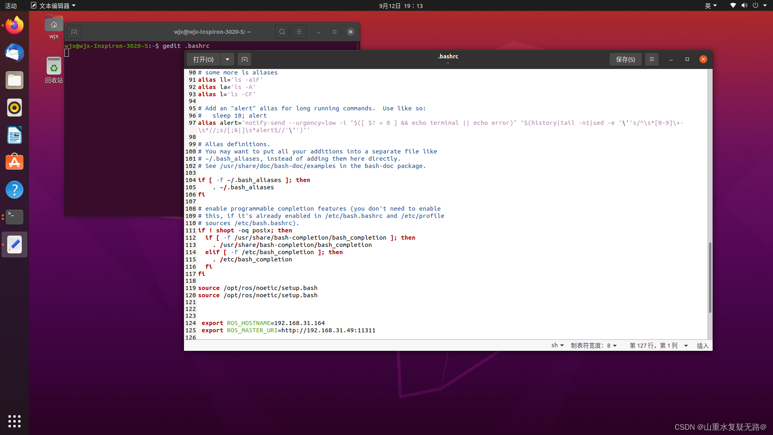Viewport: 773px width, 435px height.
Task: Launch Thunderbird mail from the dock
Action: (14, 53)
